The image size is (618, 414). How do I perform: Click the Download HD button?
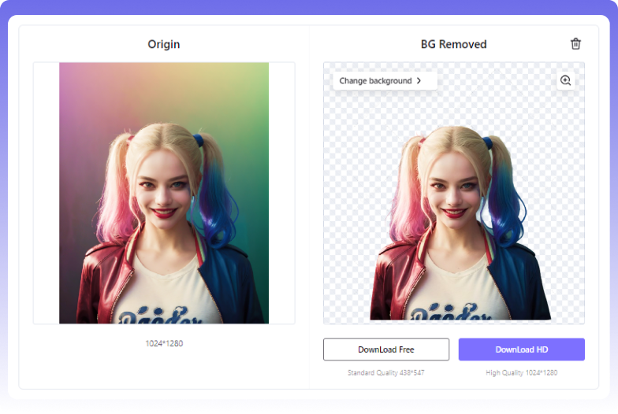[x=522, y=349]
